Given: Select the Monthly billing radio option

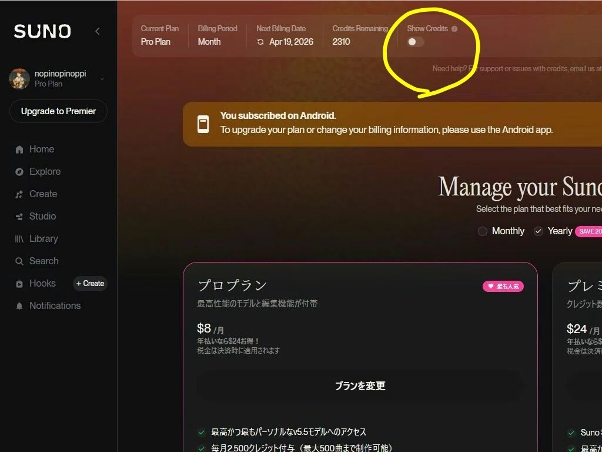Looking at the screenshot, I should click(483, 231).
